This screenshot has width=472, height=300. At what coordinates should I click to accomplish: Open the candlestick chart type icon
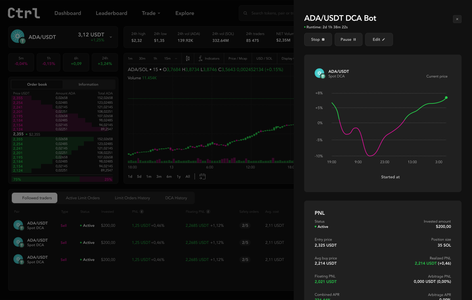[x=188, y=58]
